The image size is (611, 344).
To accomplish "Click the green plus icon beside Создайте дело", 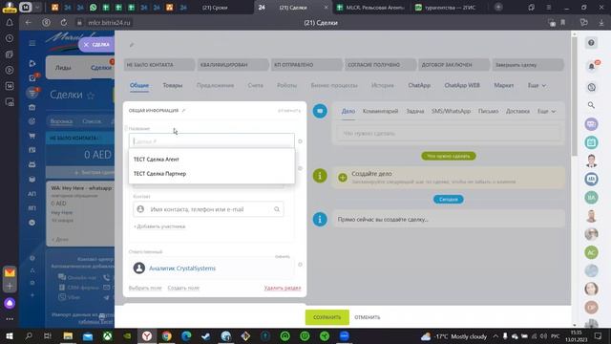I will point(343,178).
